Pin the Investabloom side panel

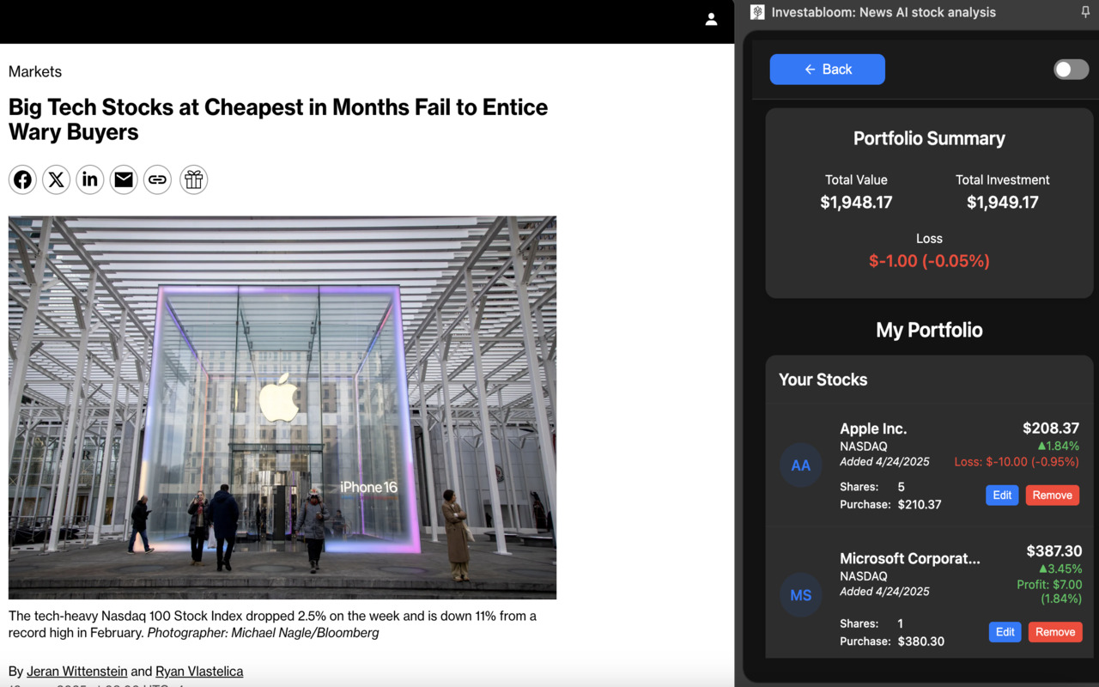[1085, 12]
